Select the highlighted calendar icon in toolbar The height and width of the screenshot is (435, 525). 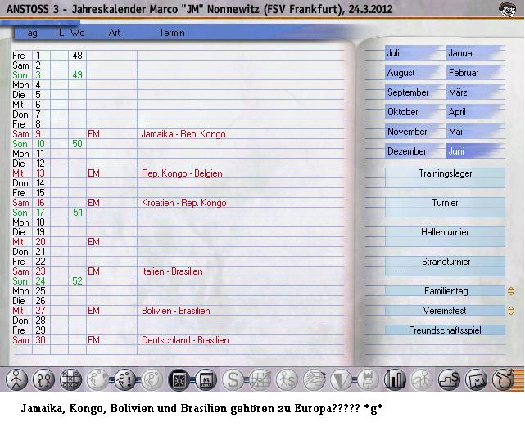pyautogui.click(x=179, y=379)
